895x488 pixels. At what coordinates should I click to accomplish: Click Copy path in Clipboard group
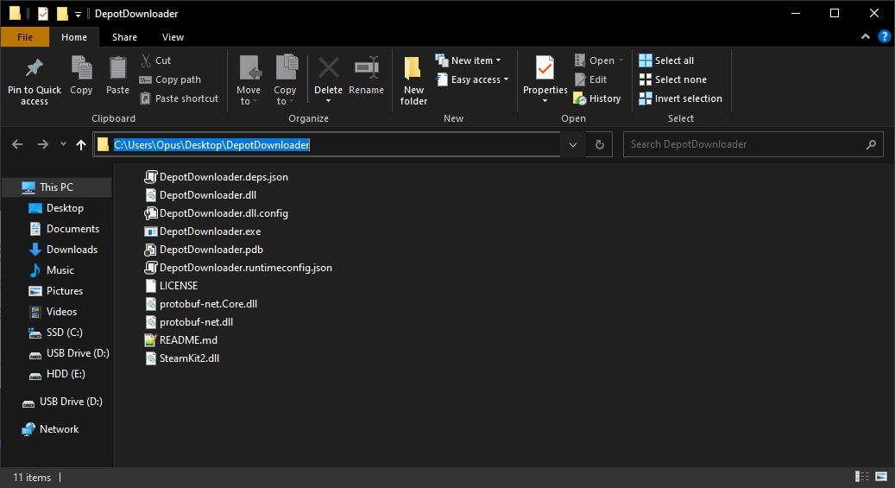171,79
